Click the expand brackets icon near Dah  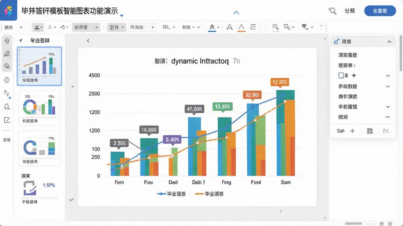coord(386,131)
